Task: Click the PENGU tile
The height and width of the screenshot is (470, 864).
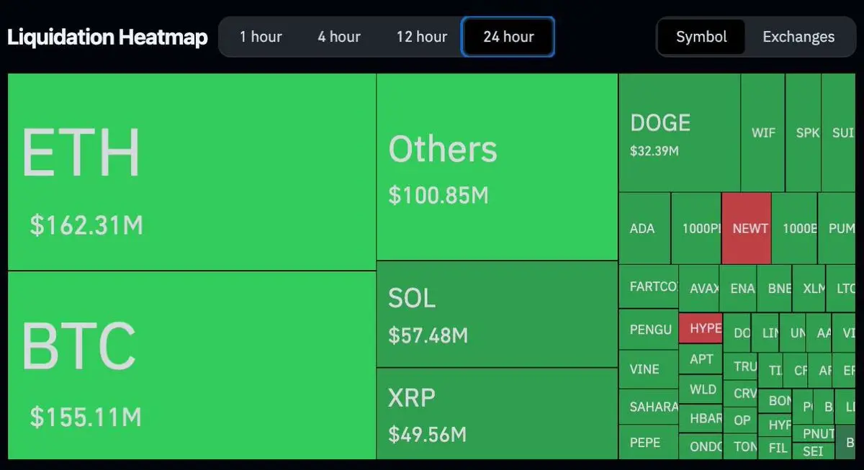Action: point(649,329)
